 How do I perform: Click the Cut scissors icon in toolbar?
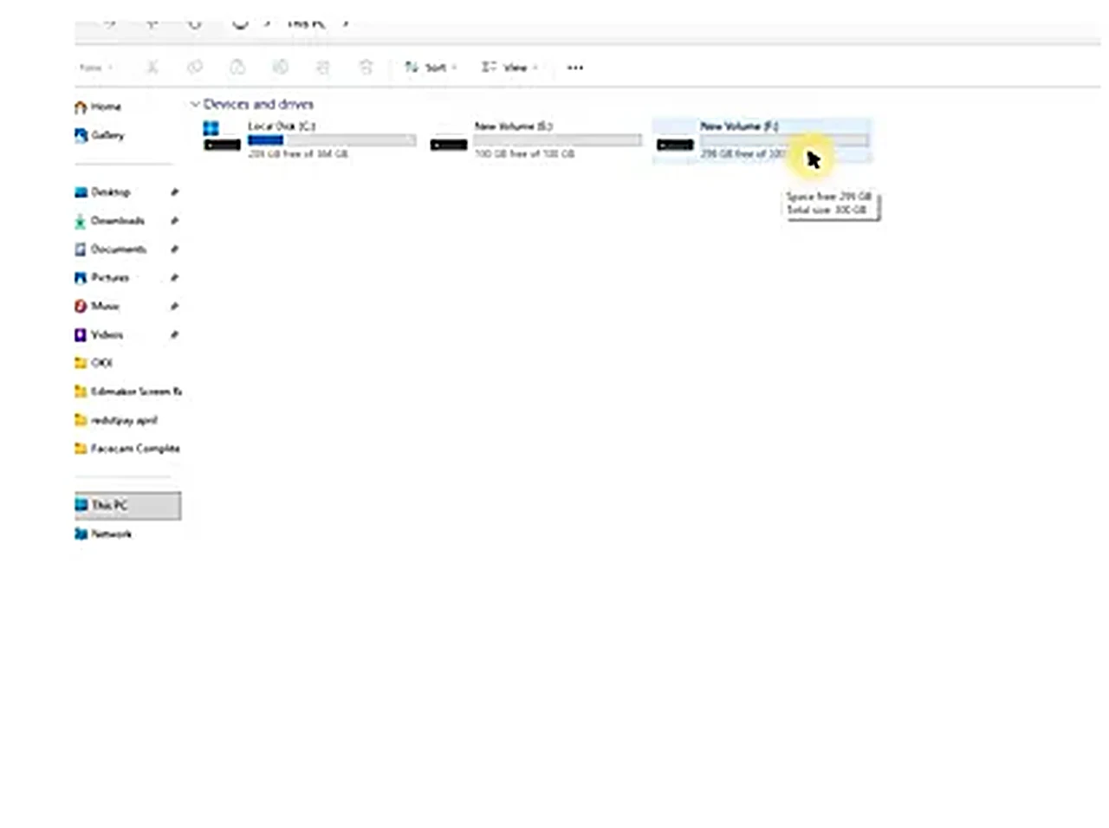pyautogui.click(x=152, y=67)
